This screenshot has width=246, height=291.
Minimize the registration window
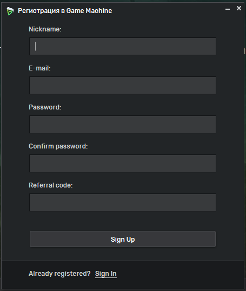[x=228, y=9]
